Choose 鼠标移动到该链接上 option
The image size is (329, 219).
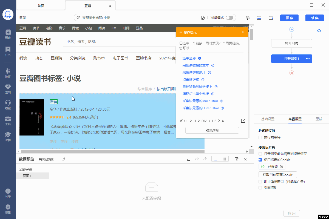197,87
